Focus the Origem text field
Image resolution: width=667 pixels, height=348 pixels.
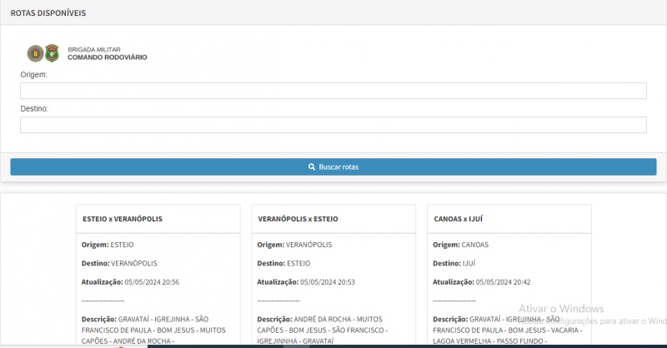(333, 91)
